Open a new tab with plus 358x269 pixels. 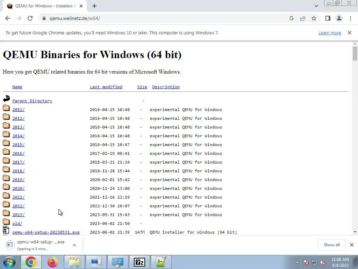pos(94,6)
